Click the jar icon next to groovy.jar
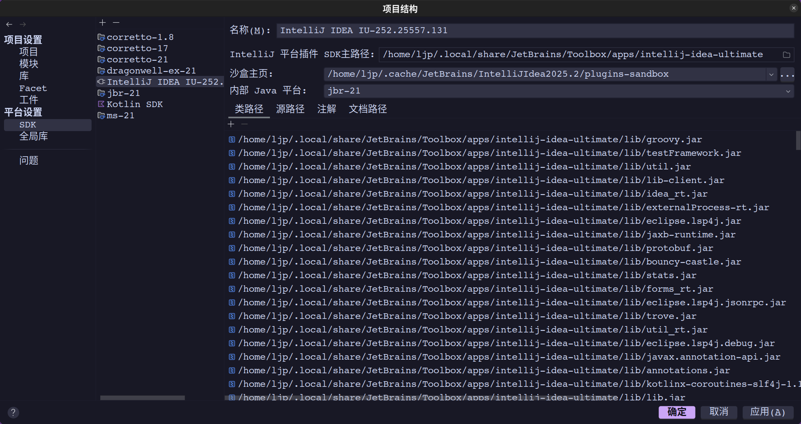The height and width of the screenshot is (424, 801). 232,139
